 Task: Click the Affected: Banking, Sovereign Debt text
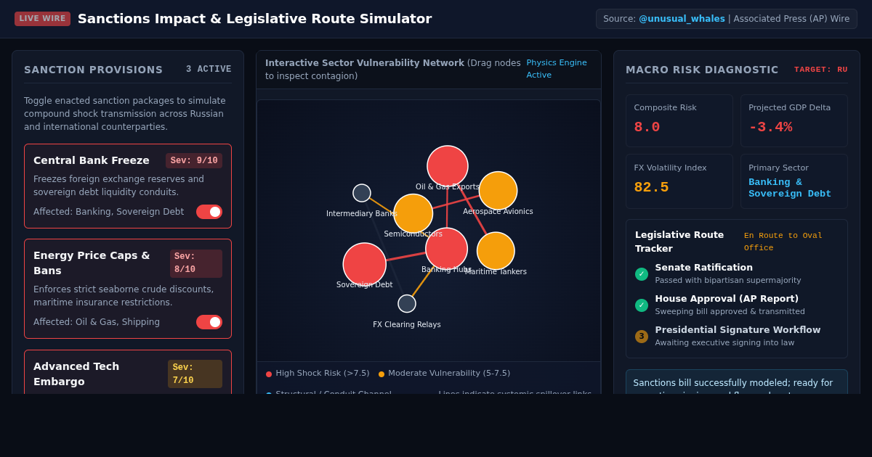point(108,212)
